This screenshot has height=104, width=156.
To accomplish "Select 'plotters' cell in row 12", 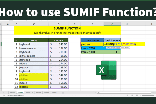I will click(34, 87).
